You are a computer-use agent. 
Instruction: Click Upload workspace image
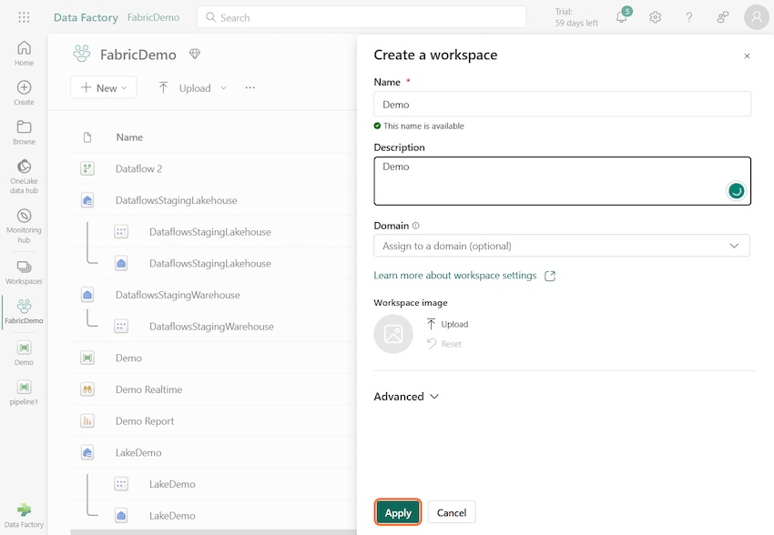click(447, 324)
